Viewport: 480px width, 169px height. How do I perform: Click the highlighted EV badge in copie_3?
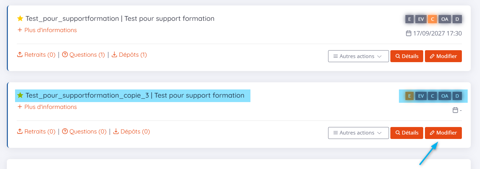click(x=421, y=96)
